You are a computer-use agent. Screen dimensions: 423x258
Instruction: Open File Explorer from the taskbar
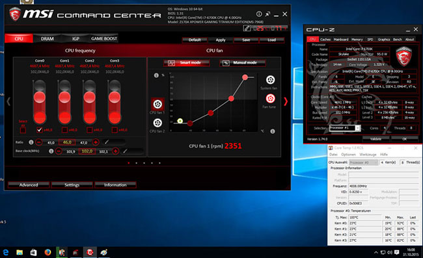coord(20,252)
